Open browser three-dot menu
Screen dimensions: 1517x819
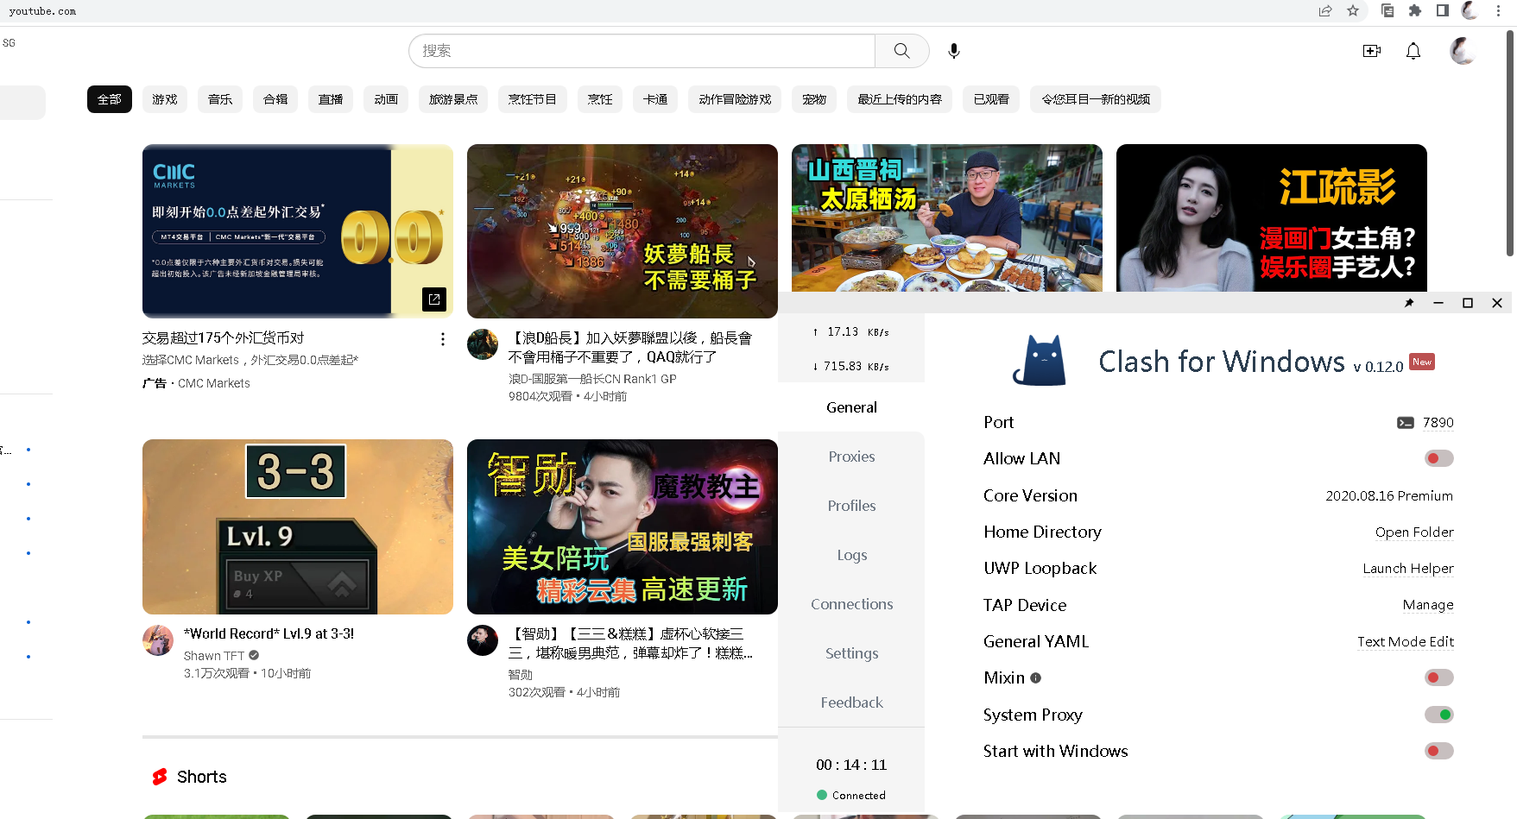[x=1499, y=10]
